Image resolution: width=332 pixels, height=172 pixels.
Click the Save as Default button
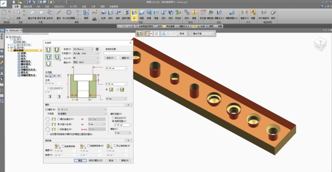click(x=95, y=160)
